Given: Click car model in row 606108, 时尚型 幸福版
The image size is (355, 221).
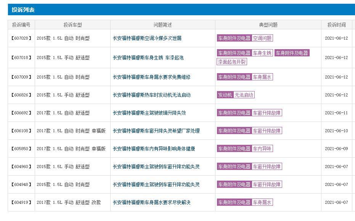Looking at the screenshot, I should click(x=71, y=131).
